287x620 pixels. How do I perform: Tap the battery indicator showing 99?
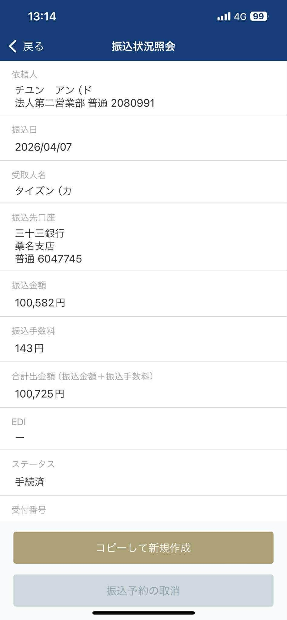pyautogui.click(x=259, y=16)
